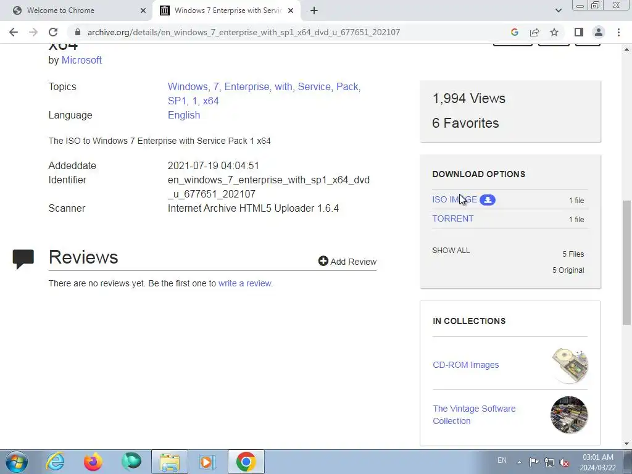Open the x64 topic link
632x474 pixels.
click(211, 101)
